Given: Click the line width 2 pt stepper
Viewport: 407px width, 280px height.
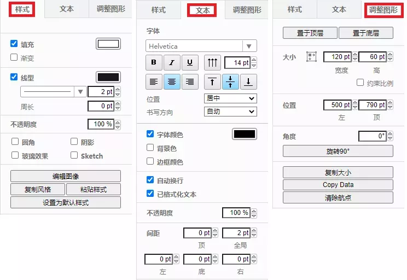Looking at the screenshot, I should click(118, 92).
